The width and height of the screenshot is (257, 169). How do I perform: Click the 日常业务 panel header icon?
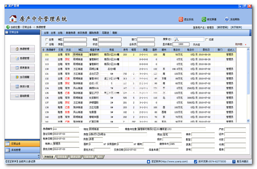pos(7,32)
